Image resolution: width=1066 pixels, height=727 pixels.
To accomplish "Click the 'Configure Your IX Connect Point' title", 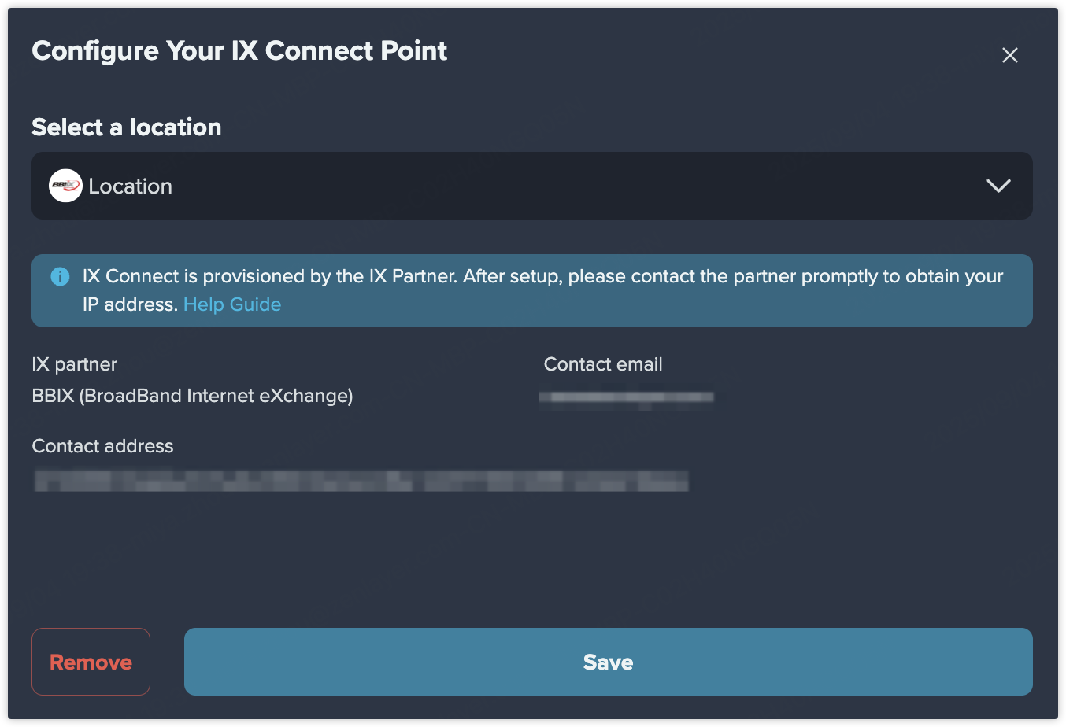I will 239,51.
